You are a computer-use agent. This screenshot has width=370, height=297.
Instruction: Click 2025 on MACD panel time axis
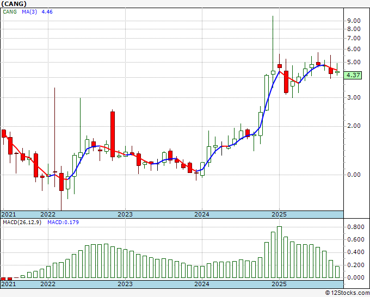point(279,284)
